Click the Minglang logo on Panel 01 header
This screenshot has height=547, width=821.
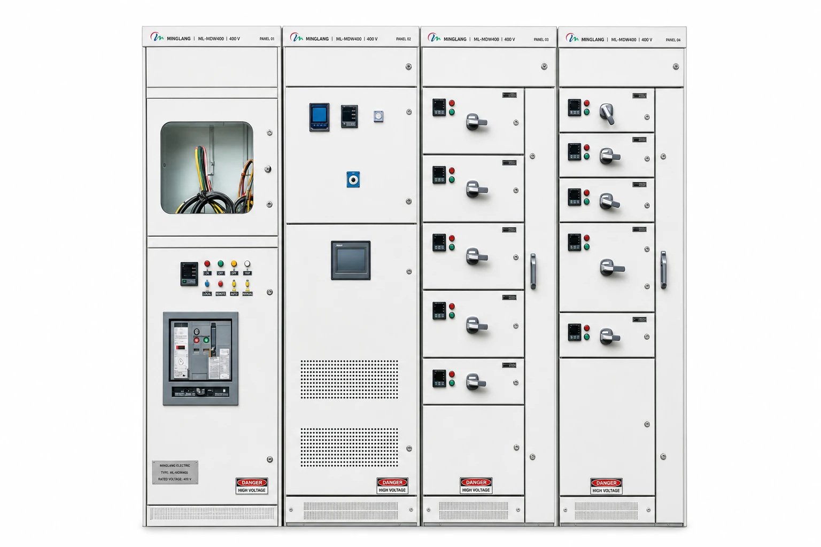click(157, 37)
